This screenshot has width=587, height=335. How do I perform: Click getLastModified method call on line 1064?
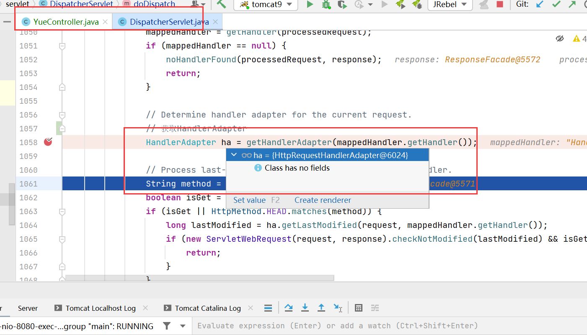(x=319, y=225)
